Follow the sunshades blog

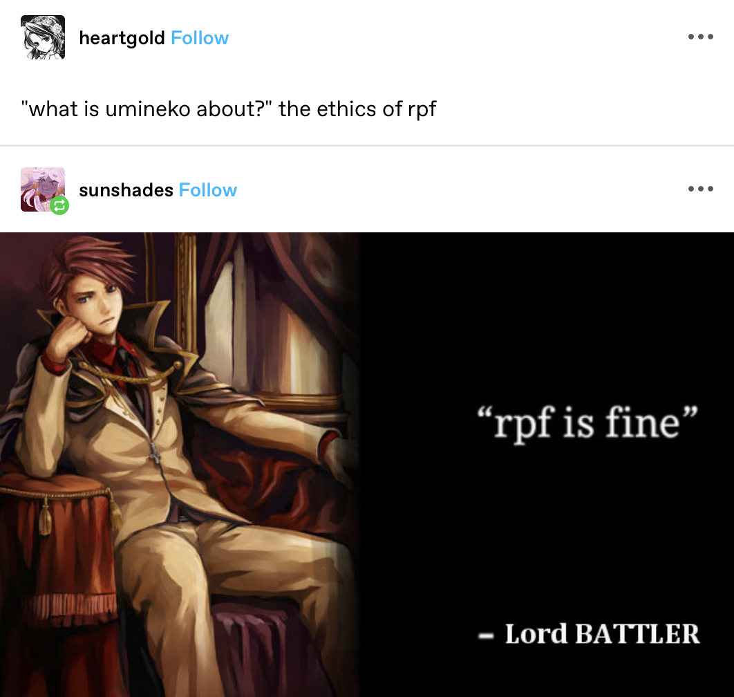[x=208, y=190]
